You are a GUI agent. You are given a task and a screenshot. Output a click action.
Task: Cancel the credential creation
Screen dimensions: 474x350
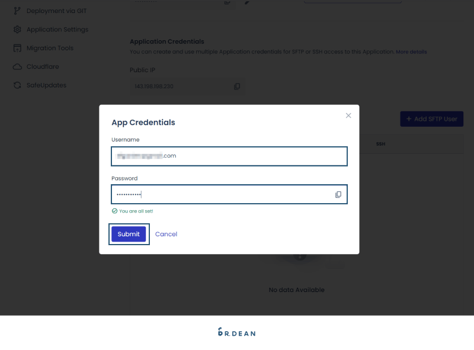[x=166, y=234]
